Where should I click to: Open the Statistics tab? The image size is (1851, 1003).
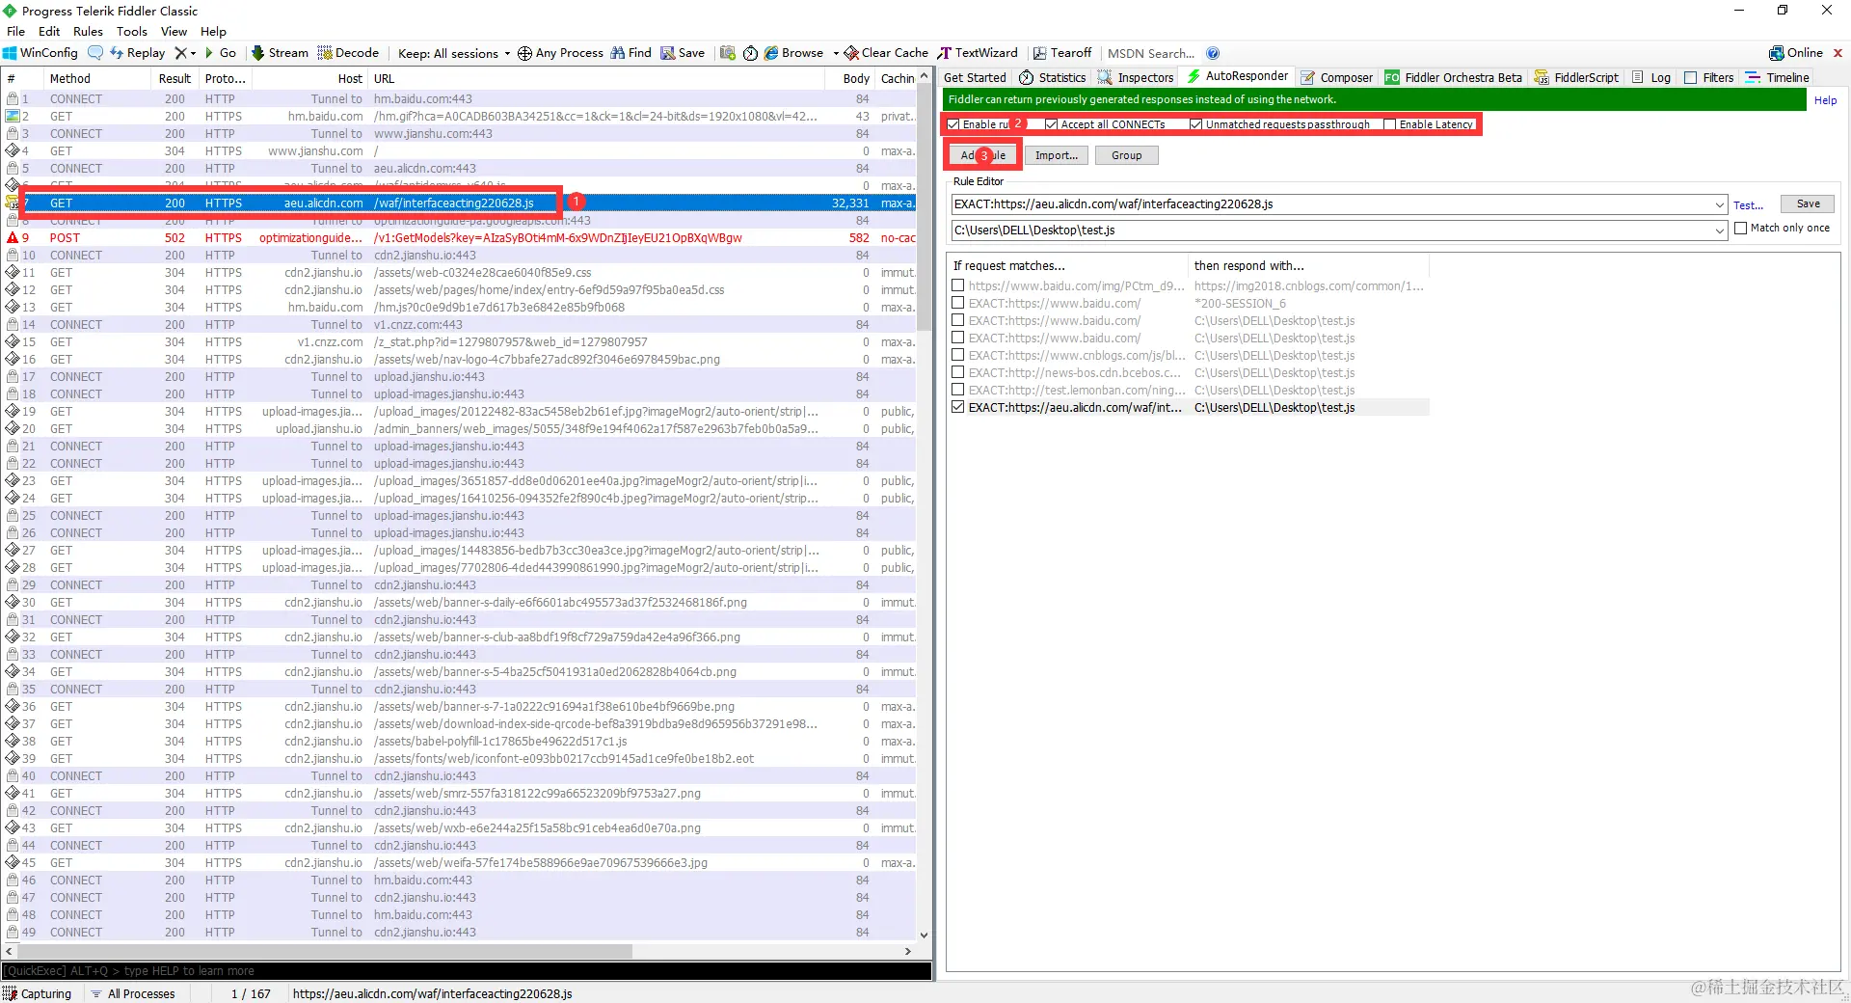pos(1053,77)
